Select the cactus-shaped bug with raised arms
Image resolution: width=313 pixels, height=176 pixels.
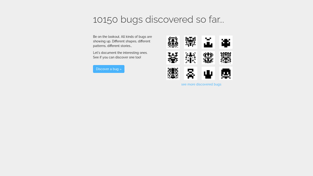pyautogui.click(x=208, y=73)
